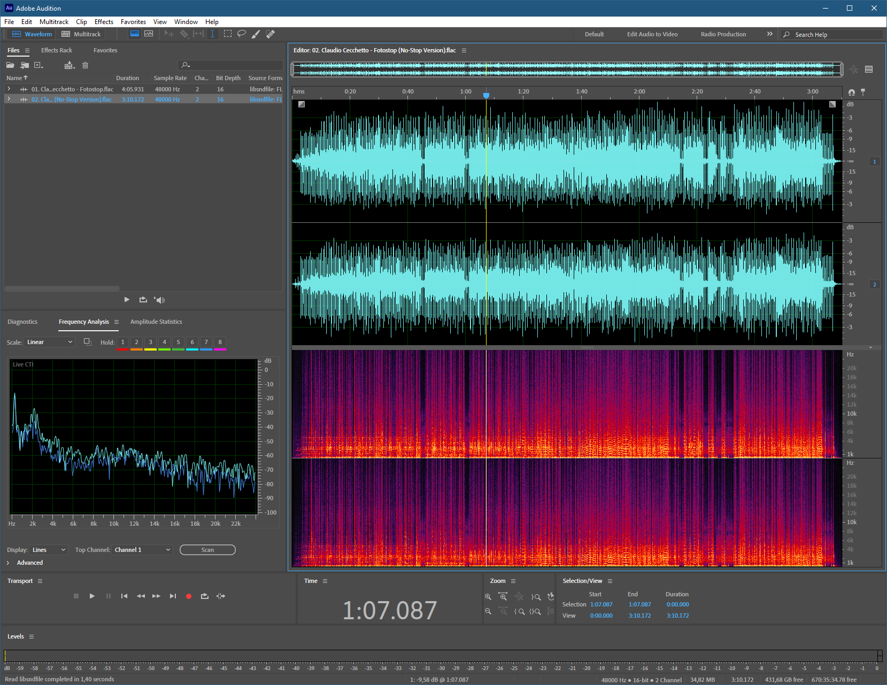The image size is (887, 685).
Task: Open the Display Lines dropdown
Action: coord(49,550)
